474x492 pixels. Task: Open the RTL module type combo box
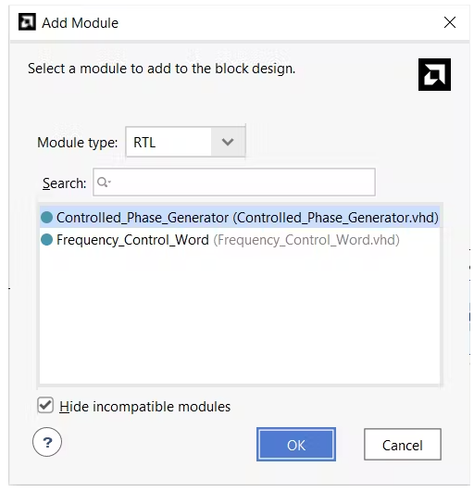pos(185,142)
